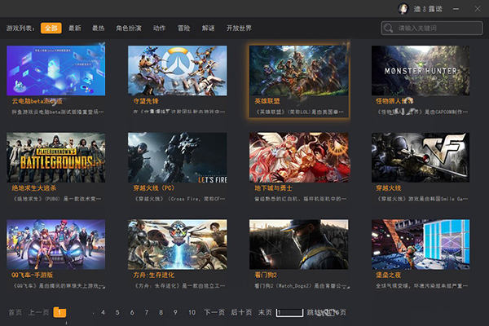Open the 地下城与勇士 thumbnail

(299, 157)
